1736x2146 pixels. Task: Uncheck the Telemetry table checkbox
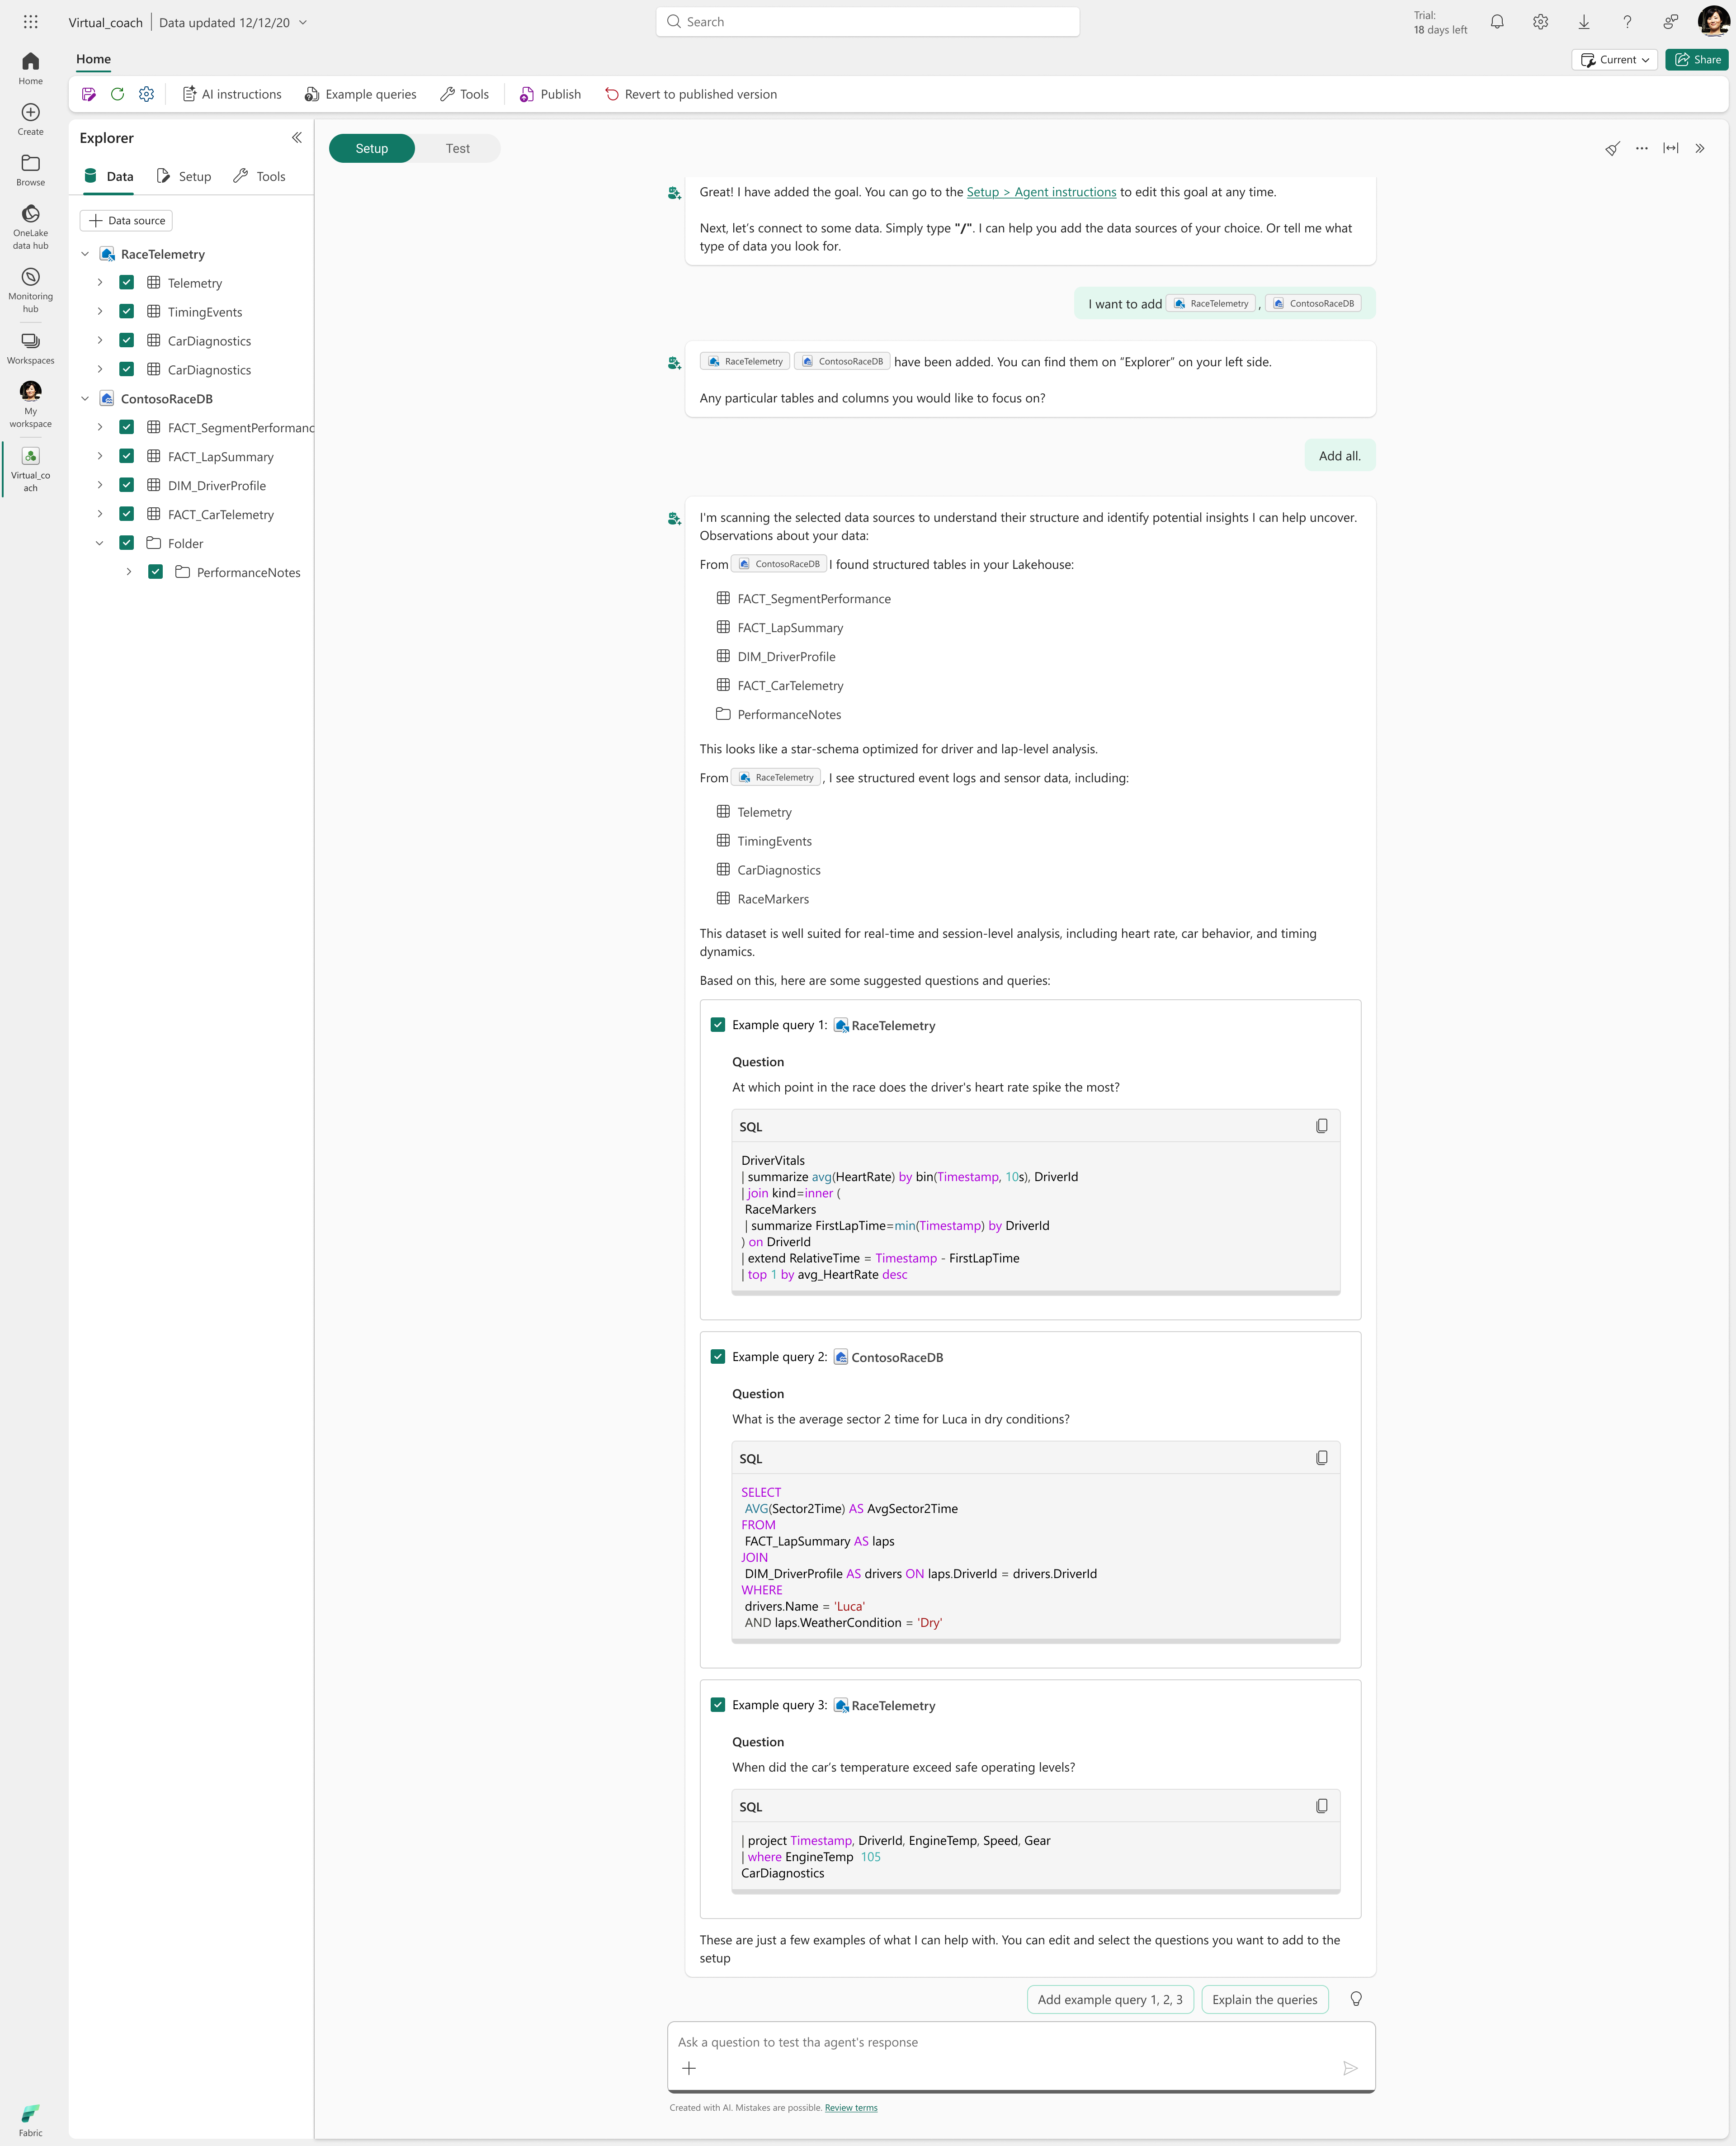click(x=127, y=283)
